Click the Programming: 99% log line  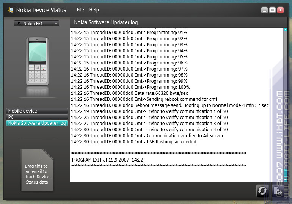129,81
